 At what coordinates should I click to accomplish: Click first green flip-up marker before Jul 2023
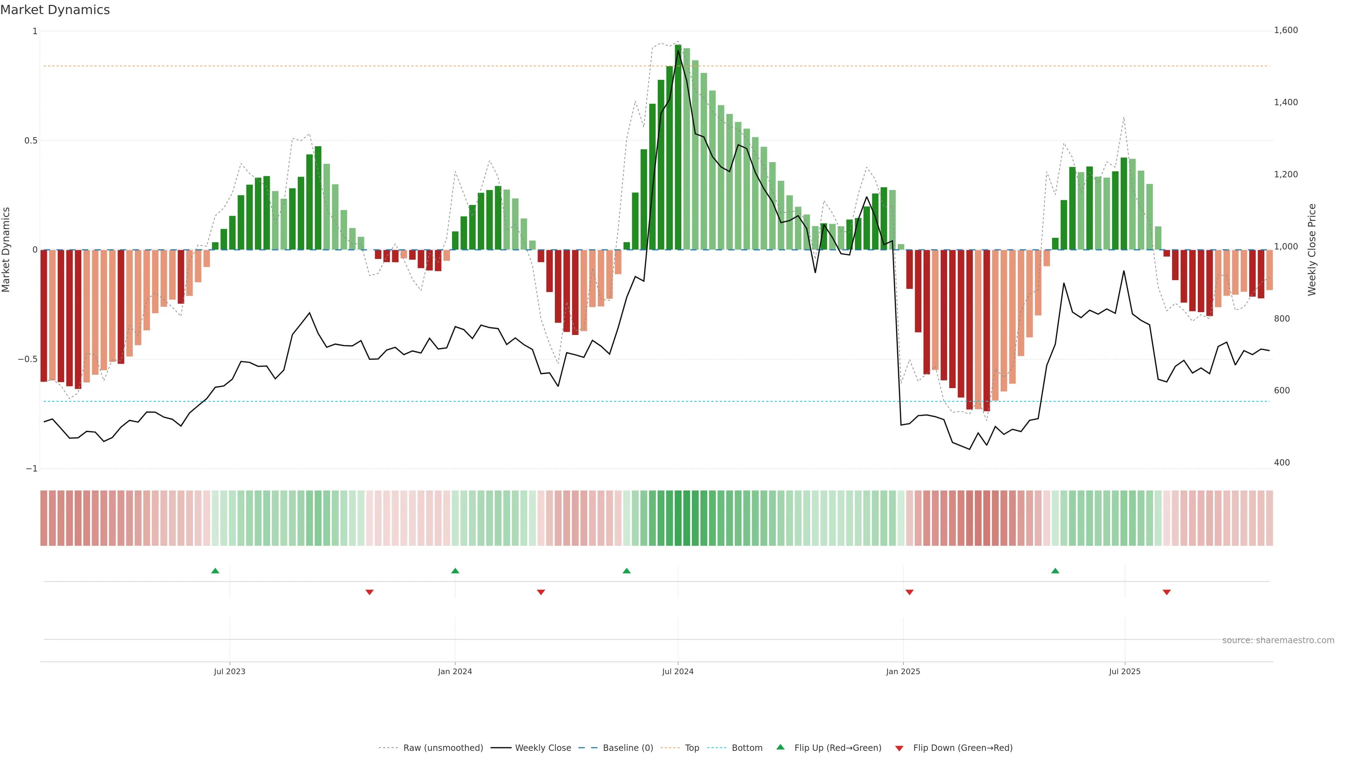pos(215,571)
